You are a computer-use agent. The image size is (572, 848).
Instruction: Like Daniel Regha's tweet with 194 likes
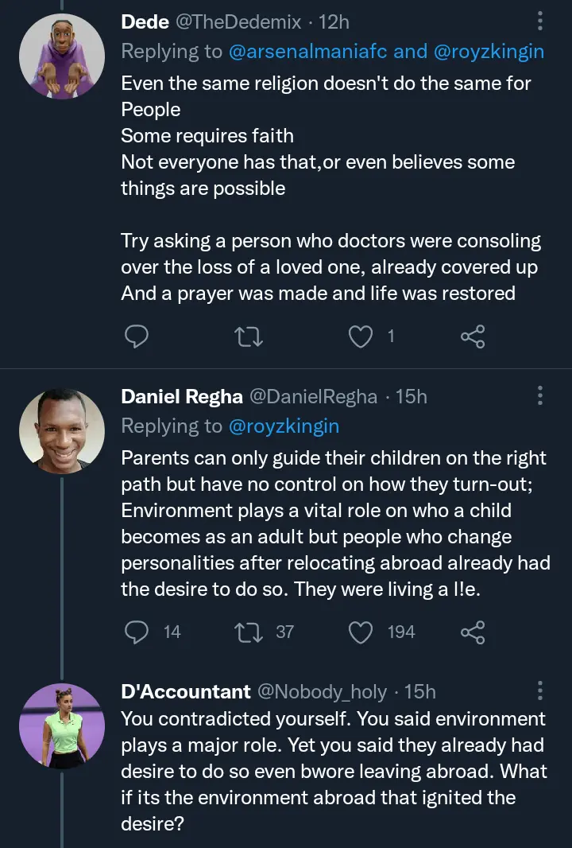pyautogui.click(x=361, y=632)
